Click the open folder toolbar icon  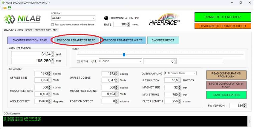[x=5, y=8]
